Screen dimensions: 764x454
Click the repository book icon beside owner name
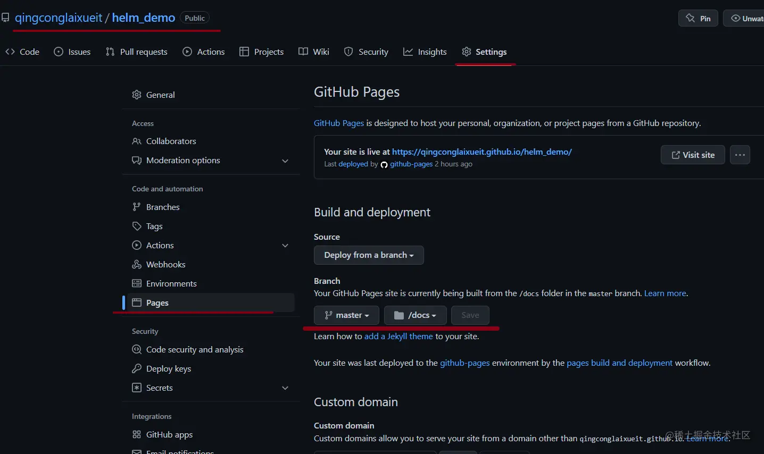coord(5,18)
